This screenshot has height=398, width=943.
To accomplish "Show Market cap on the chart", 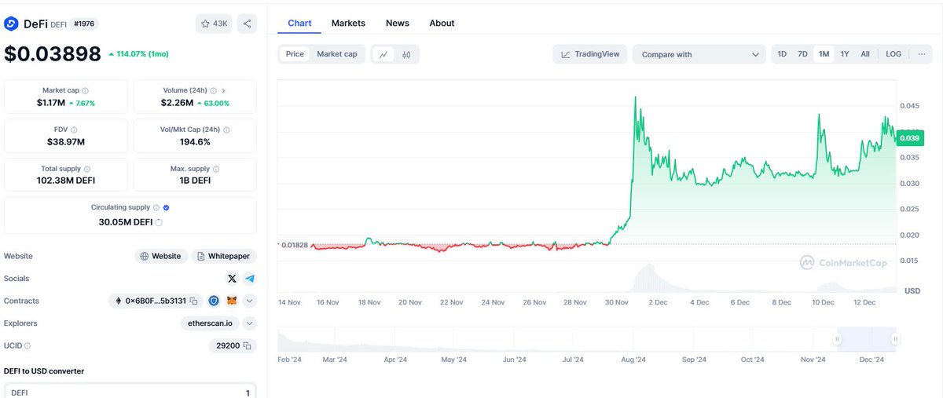I will pyautogui.click(x=336, y=54).
